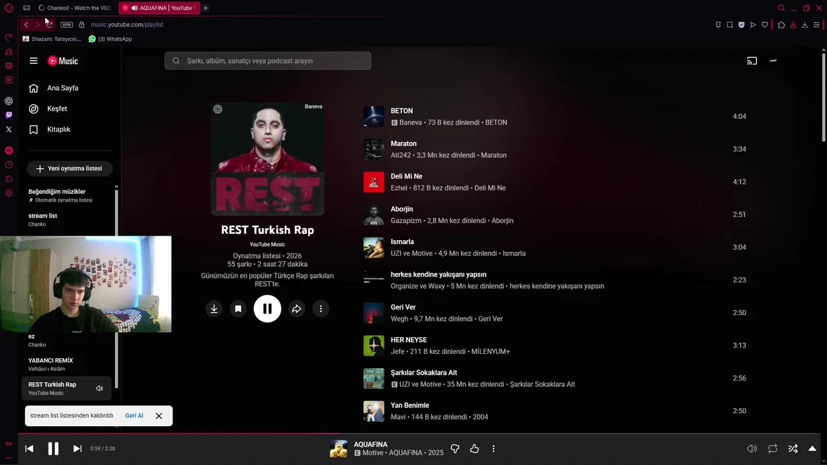Open the ChatGPT sidebar icon
This screenshot has width=827, height=465.
(8, 101)
